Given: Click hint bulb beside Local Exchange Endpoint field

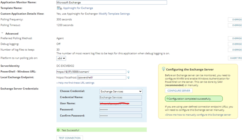Looking at the screenshot, I should click(128, 78).
